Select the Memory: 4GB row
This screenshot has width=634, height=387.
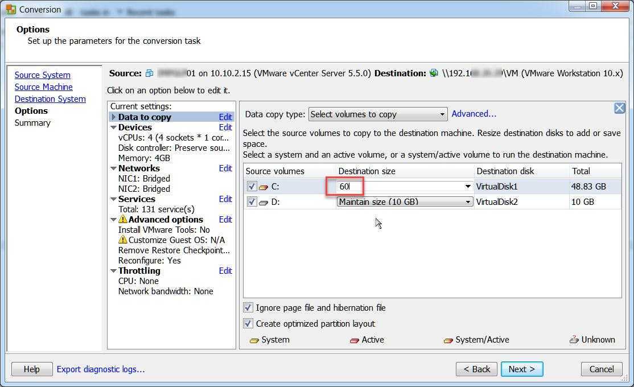pyautogui.click(x=144, y=158)
